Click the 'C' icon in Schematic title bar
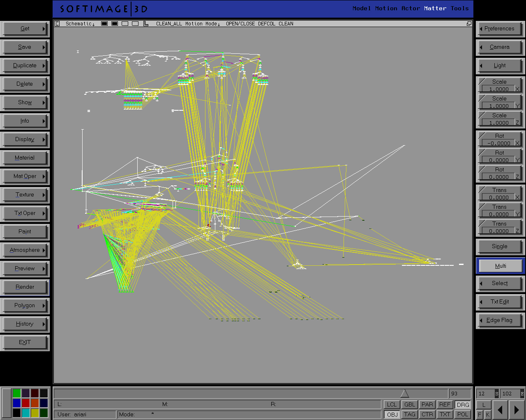Screen dimensions: 526x420 (x=57, y=24)
